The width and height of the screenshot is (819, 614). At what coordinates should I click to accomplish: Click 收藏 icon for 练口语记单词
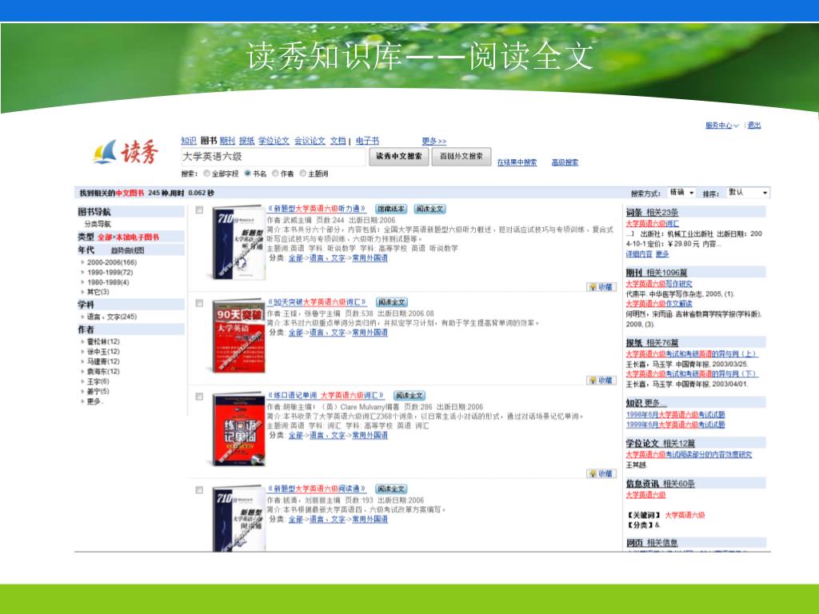click(x=601, y=474)
